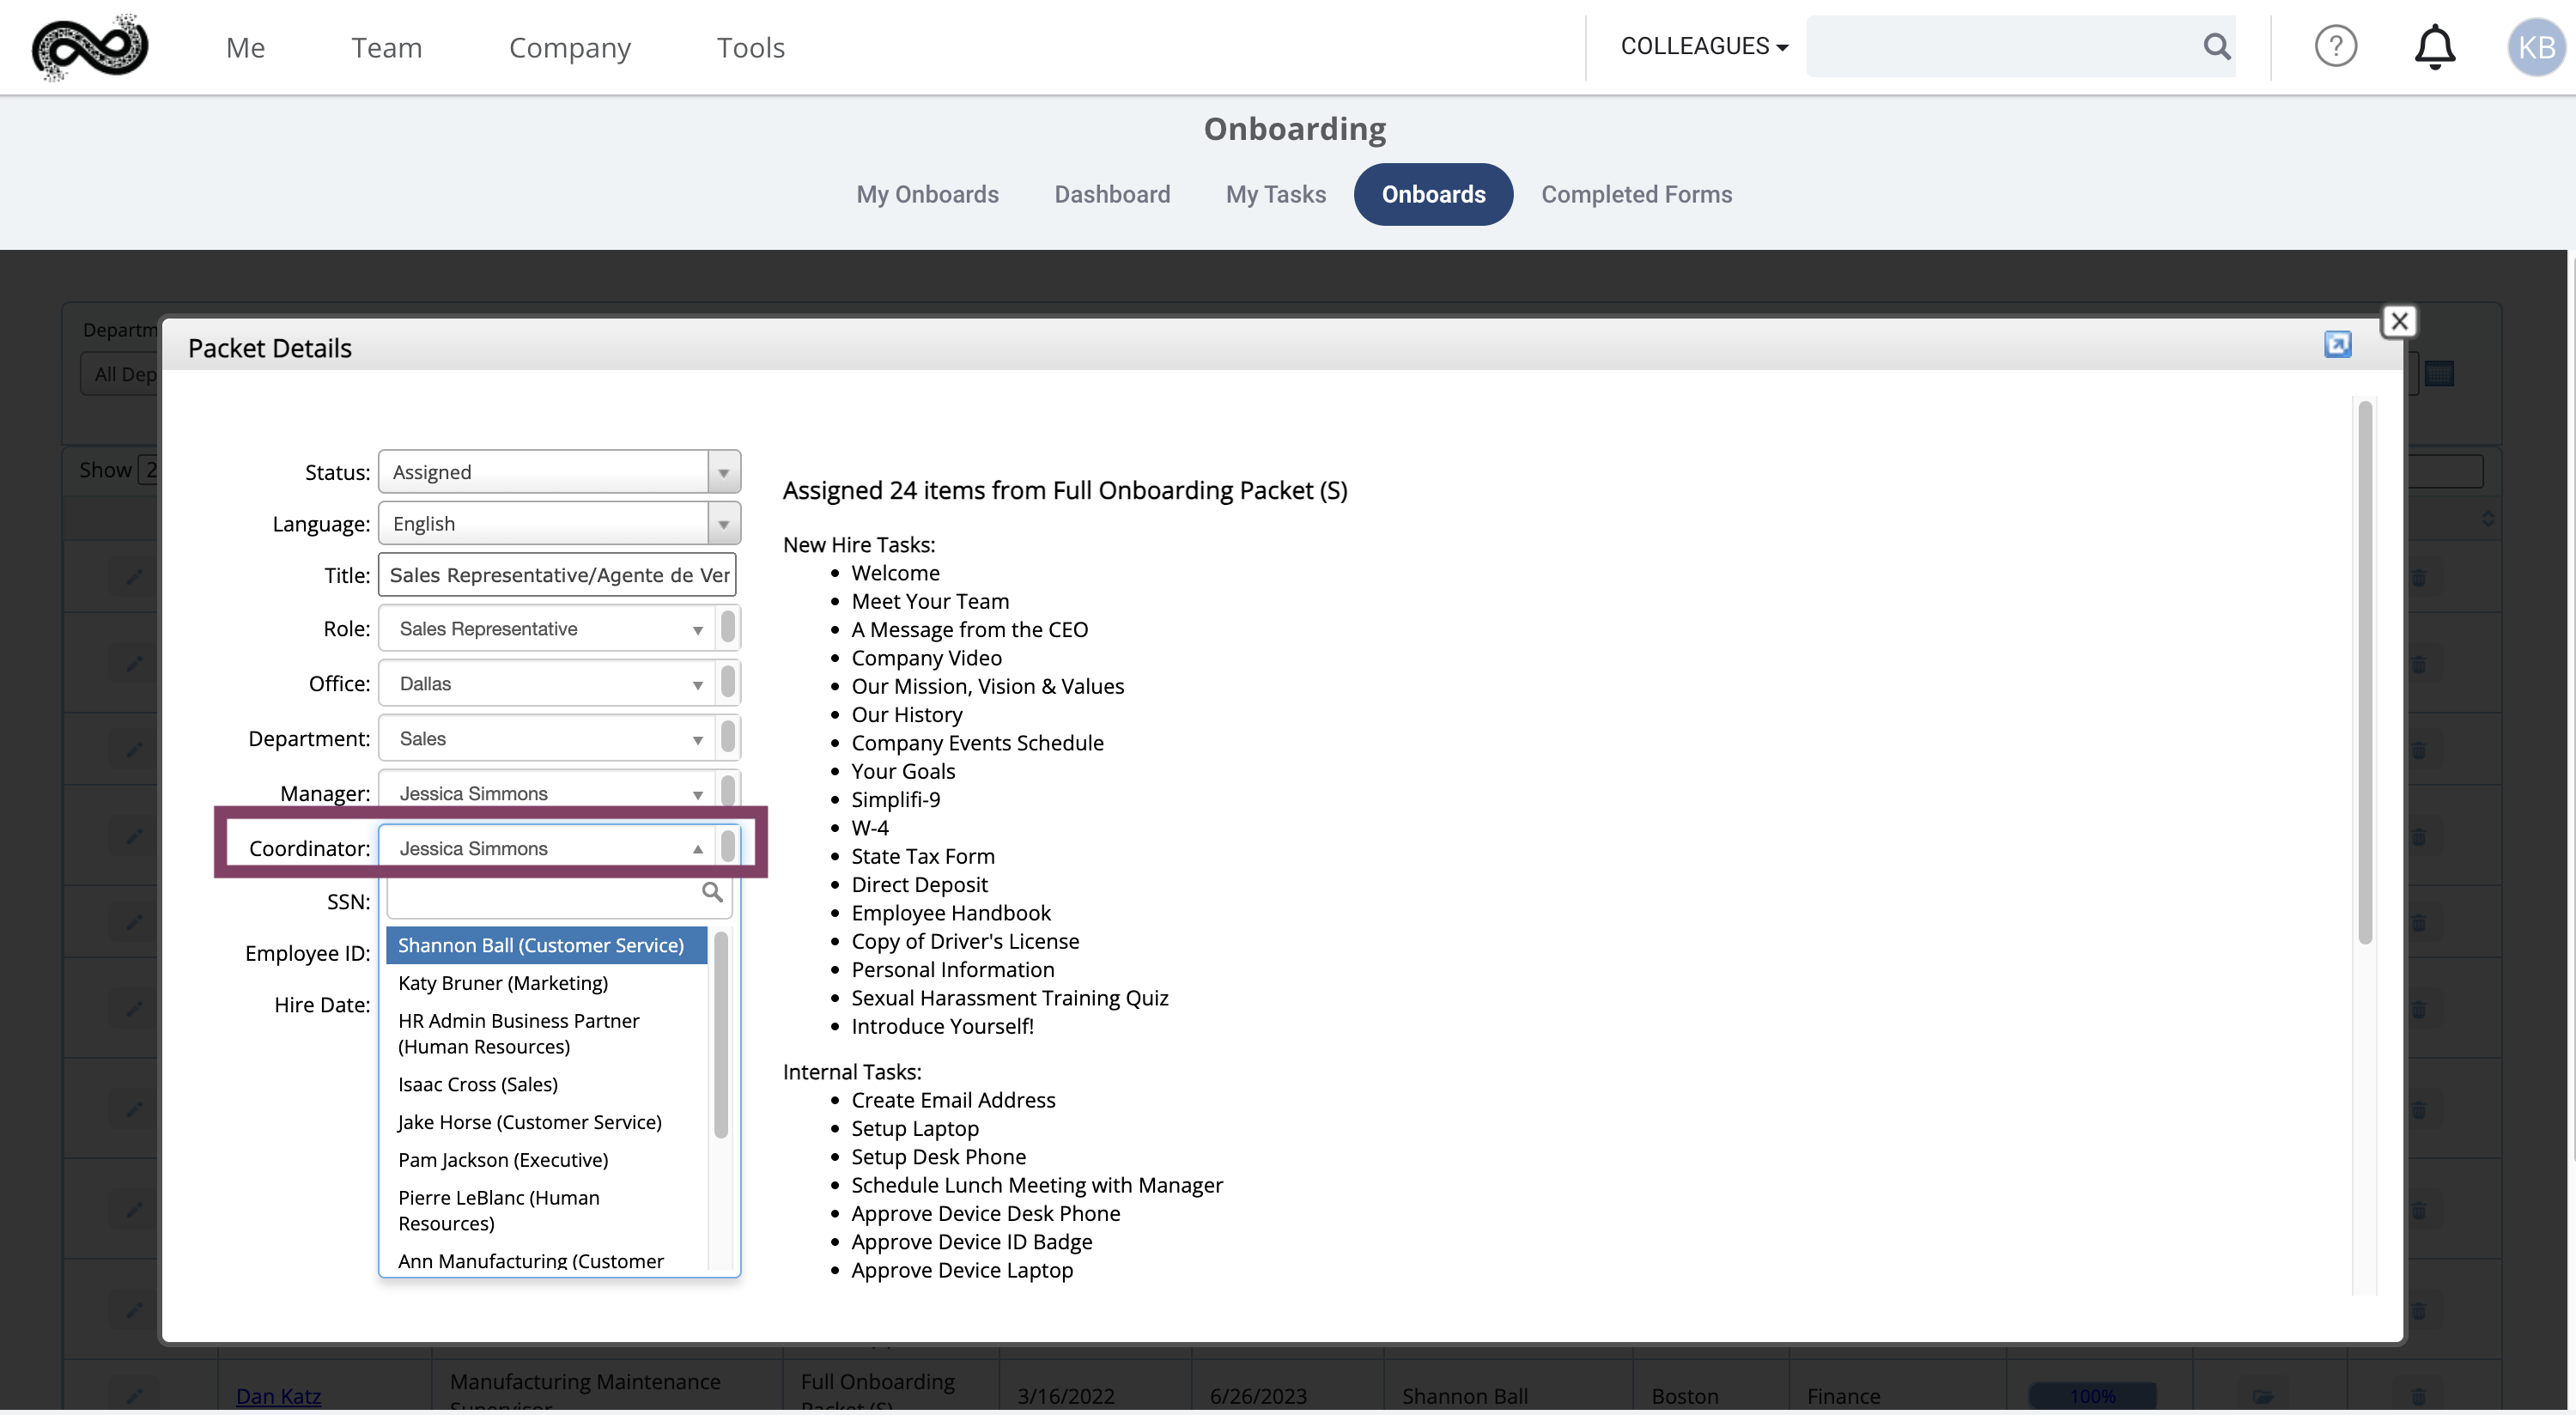Open the help question mark icon
Viewport: 2576px width, 1415px height.
(x=2335, y=46)
